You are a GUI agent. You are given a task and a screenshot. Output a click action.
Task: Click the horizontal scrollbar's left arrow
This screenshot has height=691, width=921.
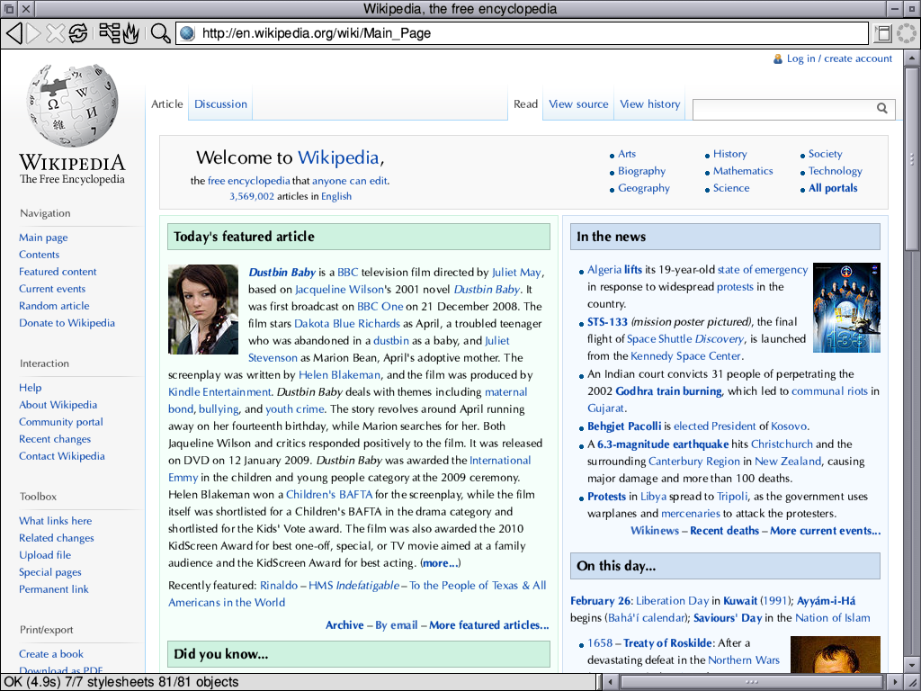(x=611, y=682)
